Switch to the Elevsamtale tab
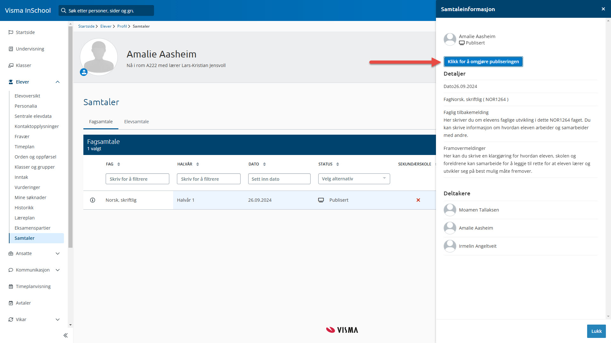611x343 pixels. point(136,122)
